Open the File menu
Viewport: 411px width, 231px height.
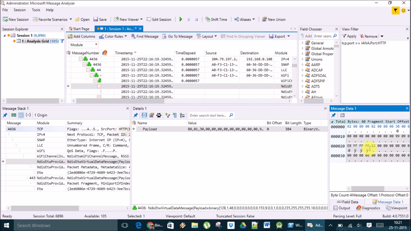tap(5, 10)
